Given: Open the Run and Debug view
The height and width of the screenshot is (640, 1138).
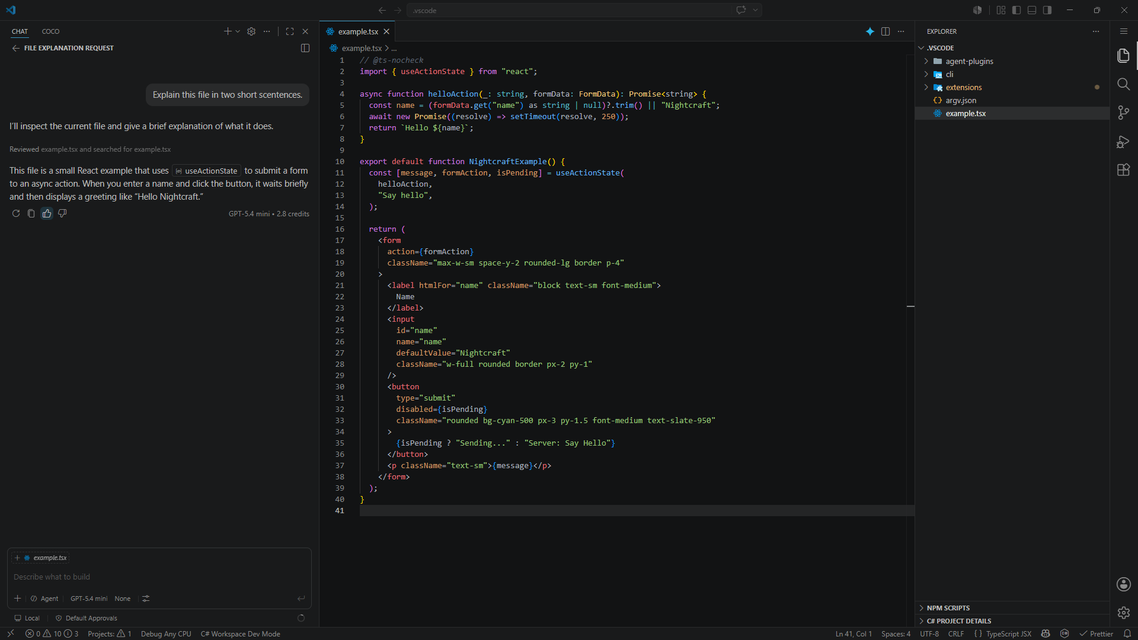Looking at the screenshot, I should click(x=1123, y=142).
